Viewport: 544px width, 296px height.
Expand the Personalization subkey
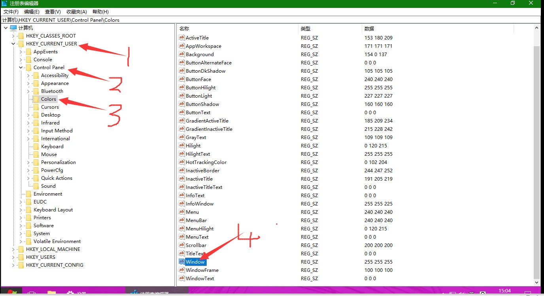(28, 162)
